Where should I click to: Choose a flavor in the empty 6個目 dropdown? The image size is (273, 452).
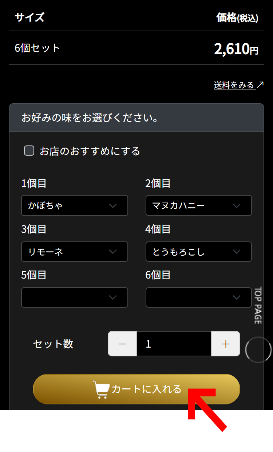(x=198, y=297)
